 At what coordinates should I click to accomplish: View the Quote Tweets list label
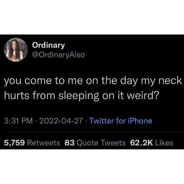tap(101, 143)
